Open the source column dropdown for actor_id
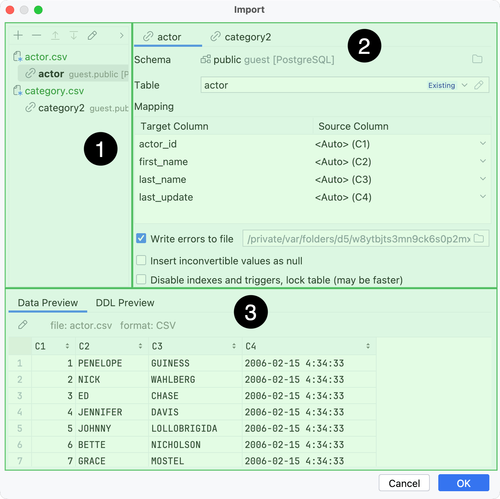 pyautogui.click(x=483, y=143)
